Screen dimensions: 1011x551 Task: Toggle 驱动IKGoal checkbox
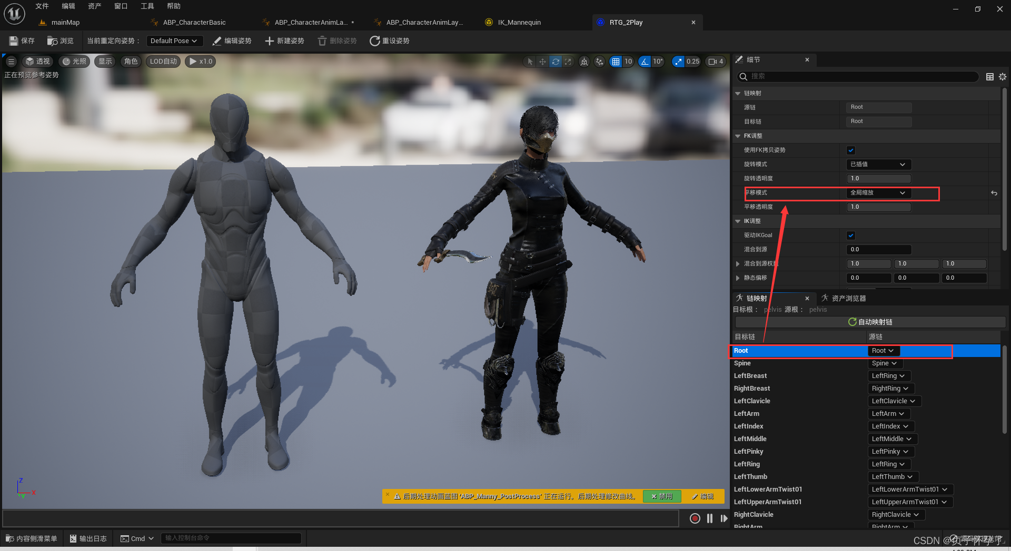[851, 236]
